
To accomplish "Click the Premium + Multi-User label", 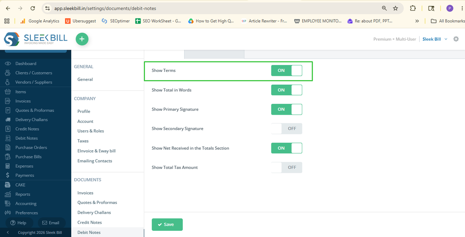I will click(x=395, y=39).
